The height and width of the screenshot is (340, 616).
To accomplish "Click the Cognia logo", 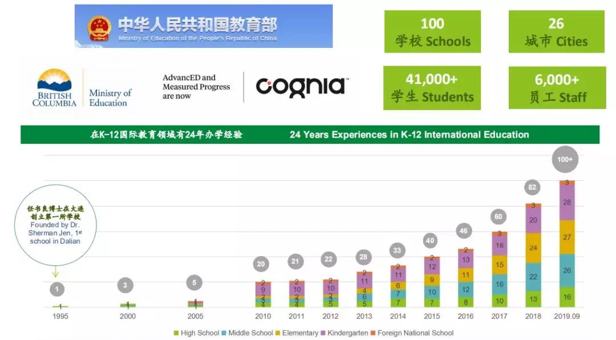I will click(302, 87).
